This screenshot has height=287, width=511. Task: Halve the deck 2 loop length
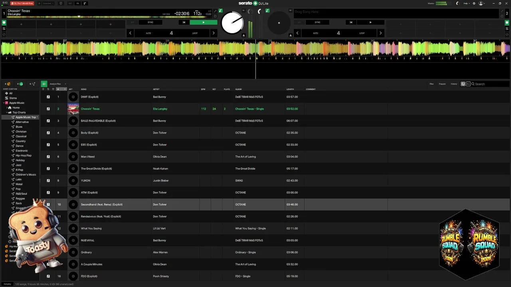[297, 33]
